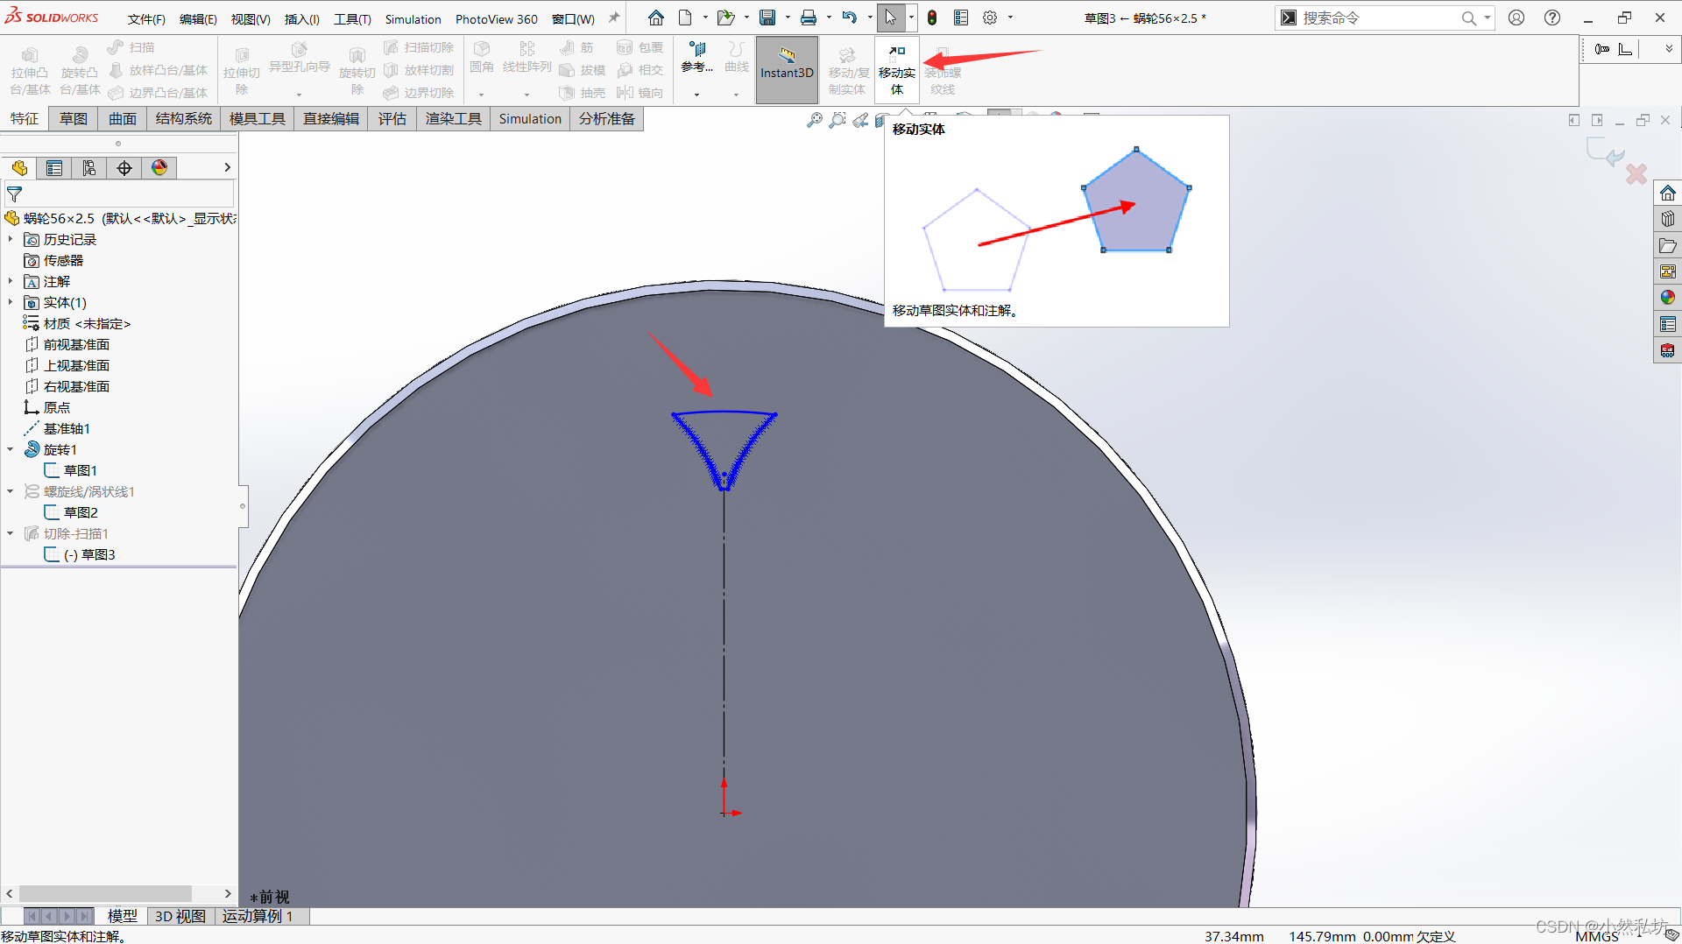Open the dropdown arrow next to Options gear
The height and width of the screenshot is (944, 1682).
pos(1010,18)
